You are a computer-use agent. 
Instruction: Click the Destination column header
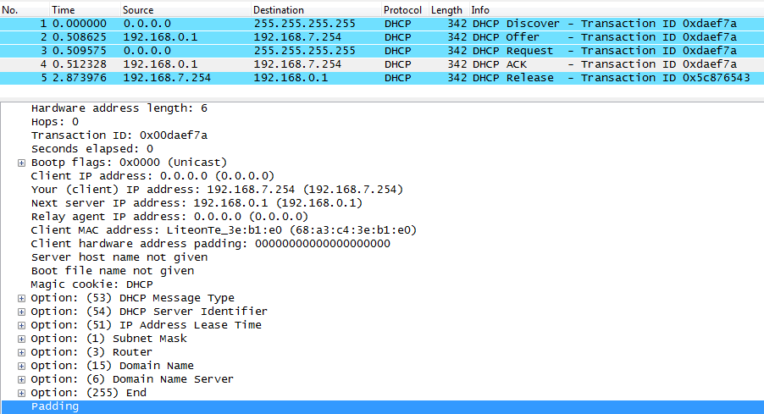click(x=278, y=9)
